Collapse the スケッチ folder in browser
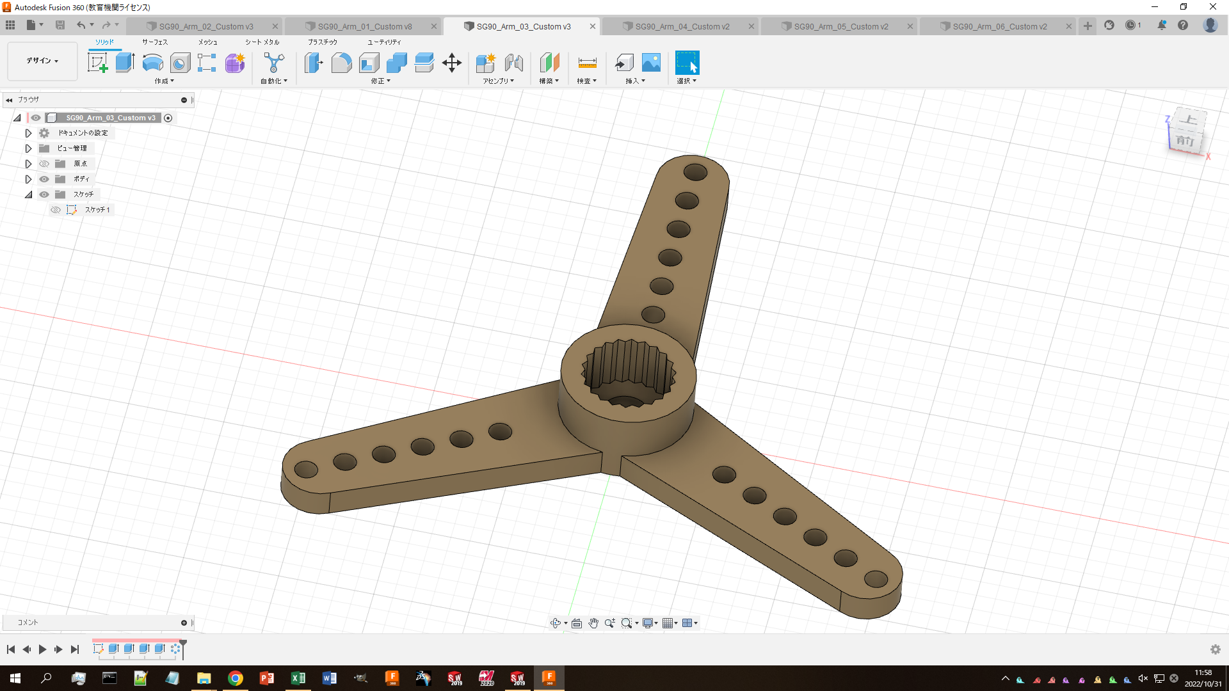1229x691 pixels. tap(28, 195)
